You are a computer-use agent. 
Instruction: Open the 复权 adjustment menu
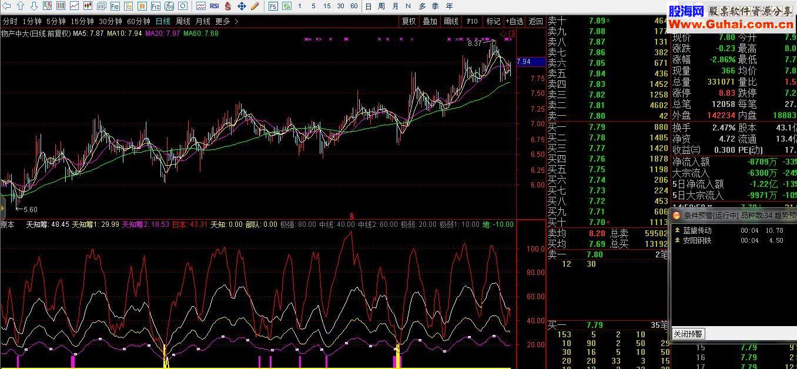tap(408, 21)
